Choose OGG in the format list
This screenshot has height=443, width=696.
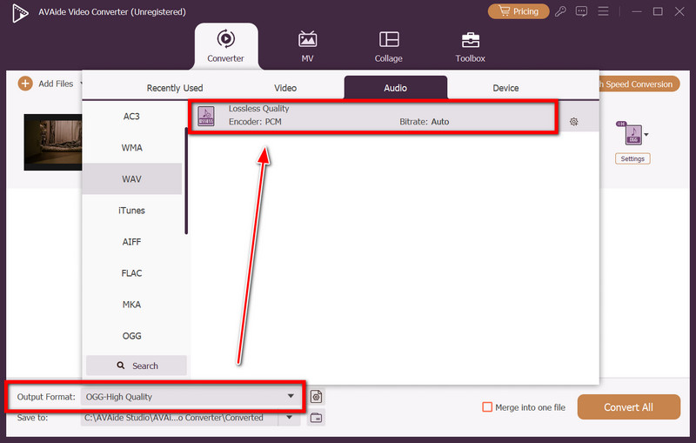click(x=132, y=336)
